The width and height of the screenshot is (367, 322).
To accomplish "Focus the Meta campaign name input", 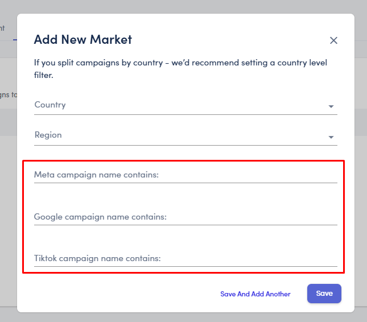I will click(185, 175).
